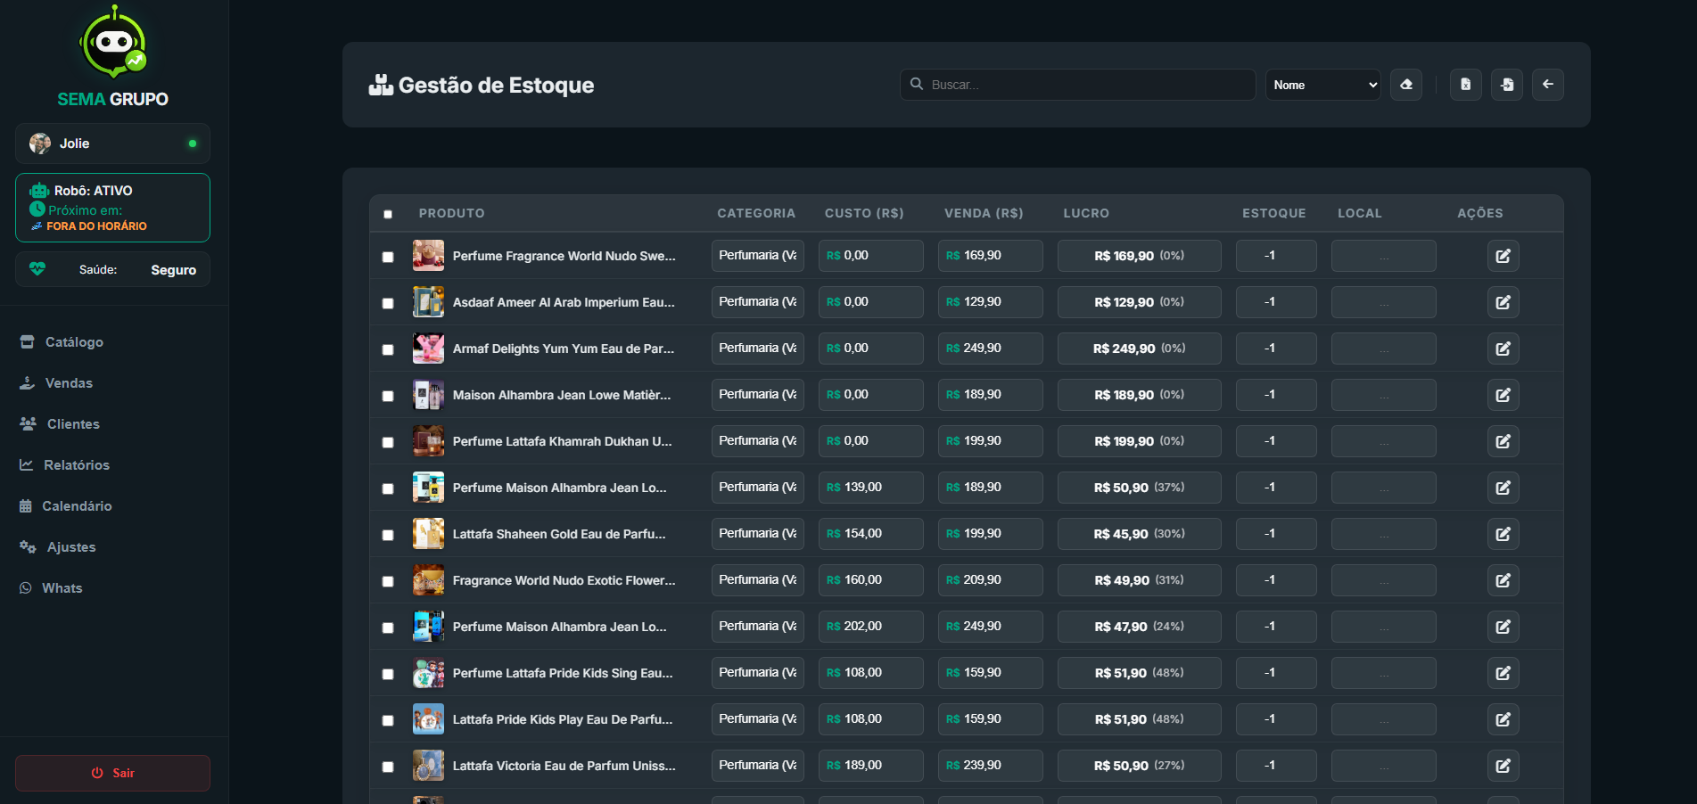Open category dropdown for Perfume Fragrance World Nudo Swe...

click(758, 256)
